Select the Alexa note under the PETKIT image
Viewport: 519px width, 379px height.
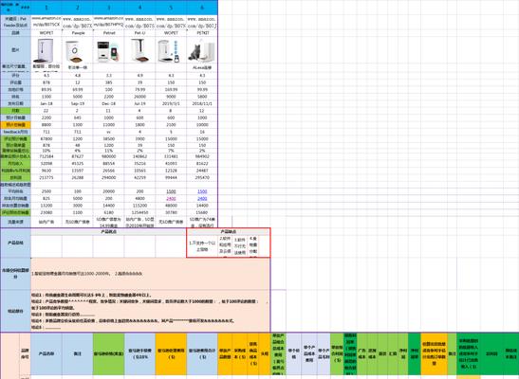202,67
